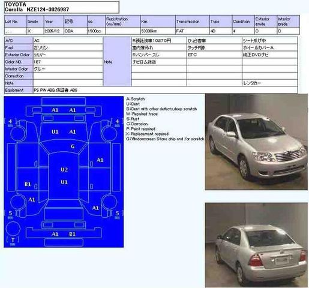The width and height of the screenshot is (309, 288).
Task: Click the Exterior Color row label
Action: pos(19,55)
